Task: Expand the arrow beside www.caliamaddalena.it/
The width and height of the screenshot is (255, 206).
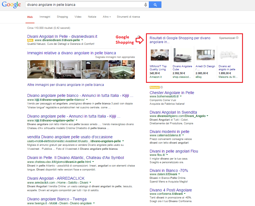Action: point(183,135)
